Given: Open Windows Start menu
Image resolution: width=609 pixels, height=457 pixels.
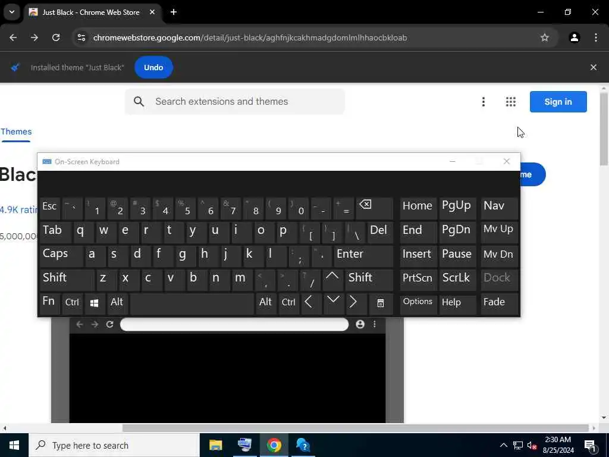Looking at the screenshot, I should [x=14, y=445].
